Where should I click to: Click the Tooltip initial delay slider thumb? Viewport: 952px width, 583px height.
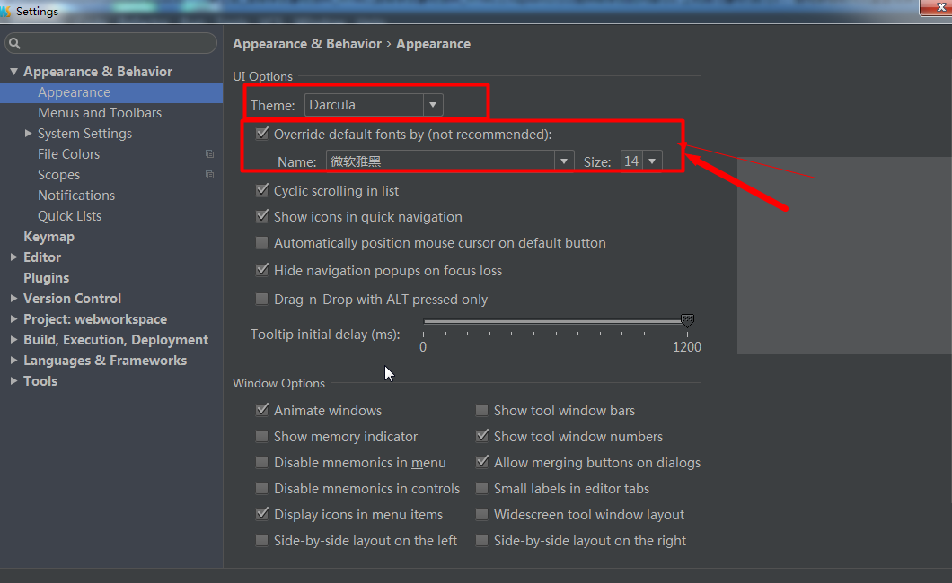pos(687,320)
